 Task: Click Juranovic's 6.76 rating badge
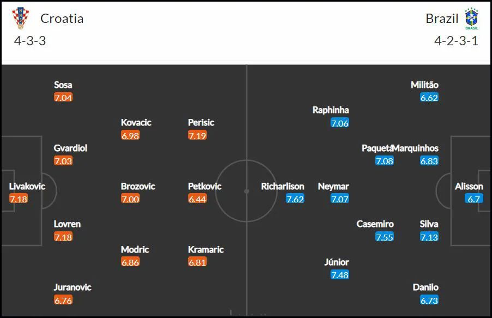point(63,301)
